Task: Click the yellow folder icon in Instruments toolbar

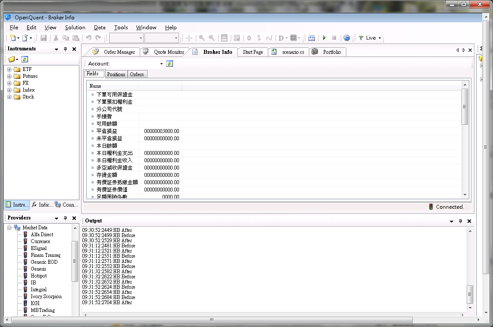Action: (12, 59)
